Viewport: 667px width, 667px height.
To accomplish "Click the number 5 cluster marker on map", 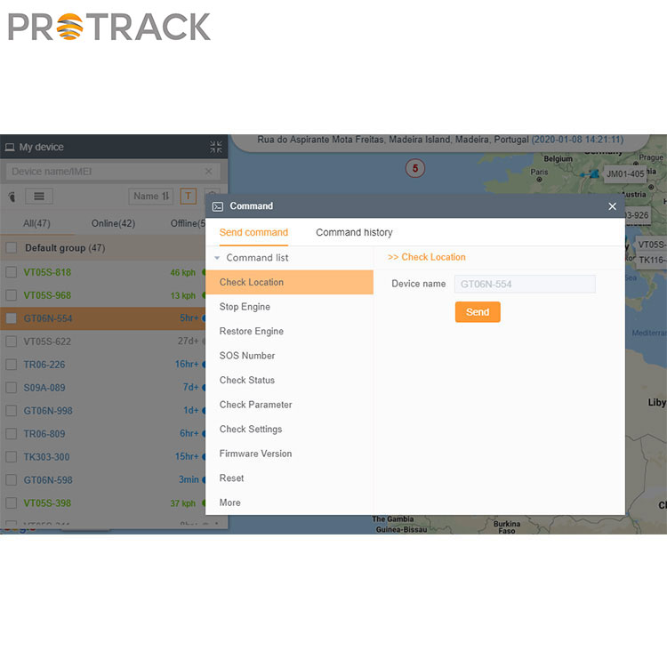I will [x=414, y=168].
